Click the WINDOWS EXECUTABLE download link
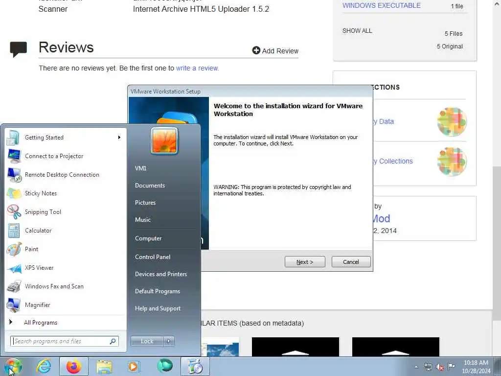Screen dimensions: 501x376 point(382,5)
